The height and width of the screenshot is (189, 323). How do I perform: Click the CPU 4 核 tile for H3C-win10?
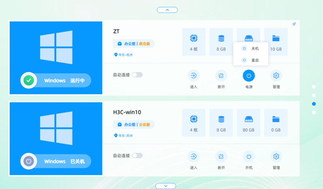click(194, 123)
